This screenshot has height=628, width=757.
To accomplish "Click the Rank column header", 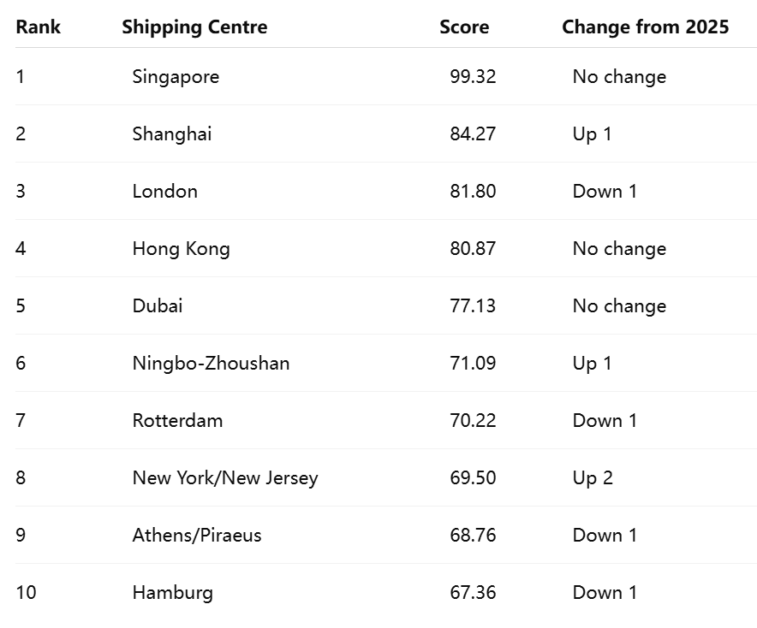I will coord(39,27).
